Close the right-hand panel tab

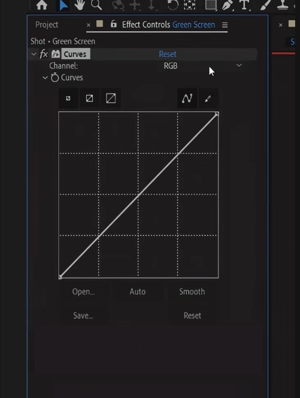point(281,25)
